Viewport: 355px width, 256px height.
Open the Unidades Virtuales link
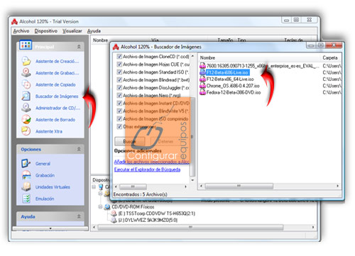53,187
